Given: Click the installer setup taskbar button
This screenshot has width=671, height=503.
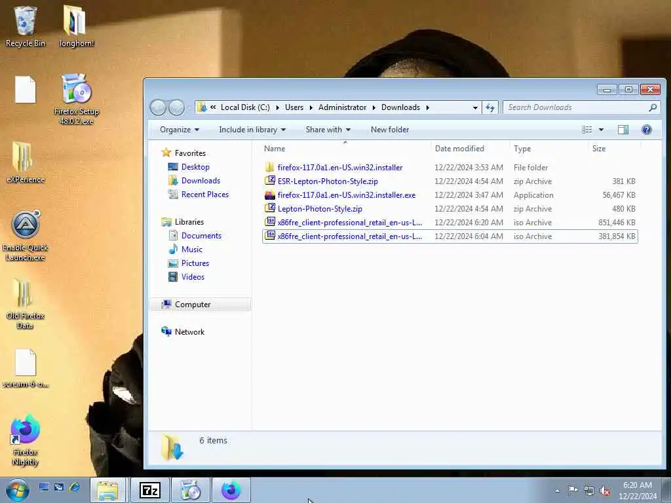Looking at the screenshot, I should (191, 490).
